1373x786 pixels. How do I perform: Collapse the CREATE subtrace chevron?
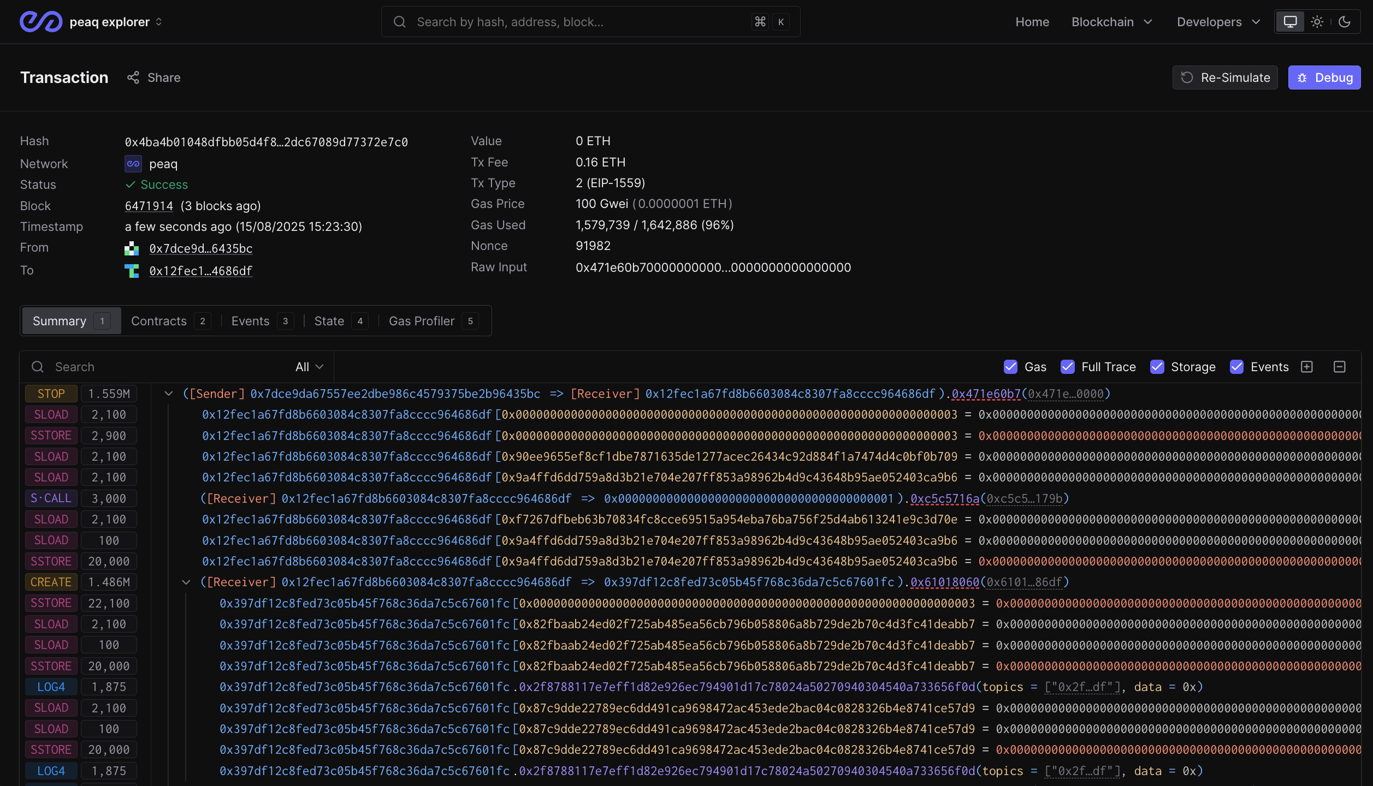pos(186,582)
